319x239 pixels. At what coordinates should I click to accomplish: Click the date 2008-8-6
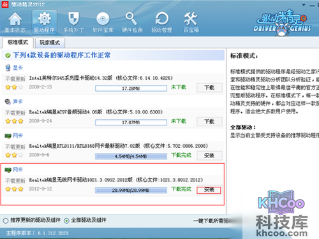(x=39, y=155)
